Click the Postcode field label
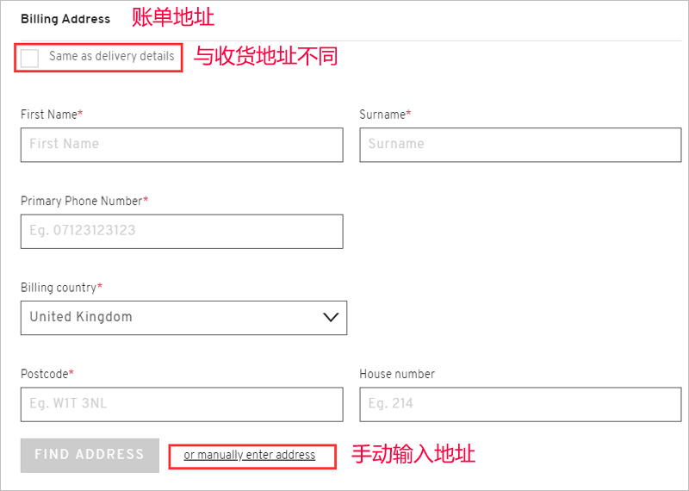The height and width of the screenshot is (491, 689). pos(47,374)
